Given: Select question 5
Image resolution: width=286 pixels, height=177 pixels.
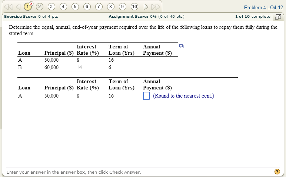Looking at the screenshot, I should click(x=75, y=7).
